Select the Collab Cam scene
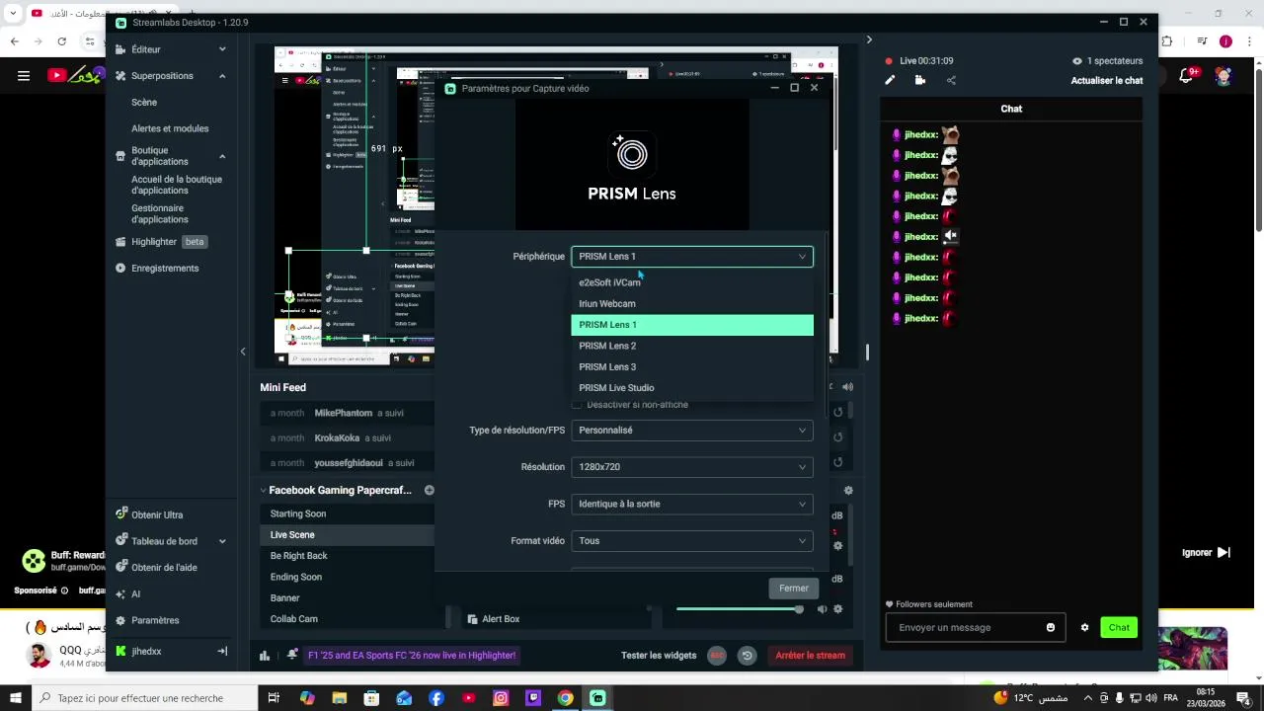Viewport: 1264px width, 711px height. [347, 619]
